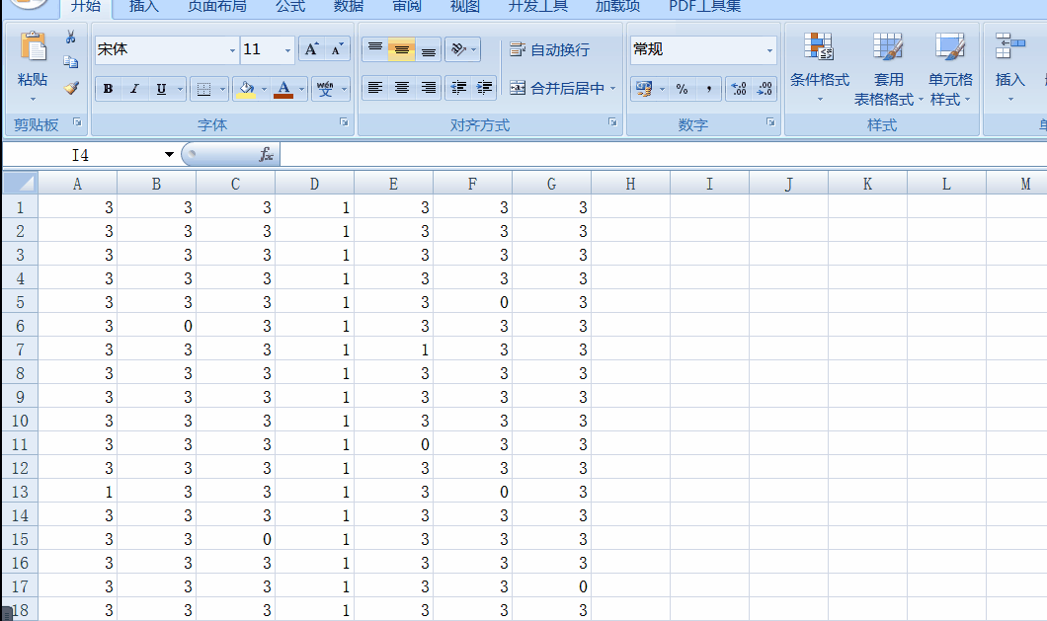Open 对齐方式 group dialog launcher
1047x621 pixels.
tap(612, 122)
